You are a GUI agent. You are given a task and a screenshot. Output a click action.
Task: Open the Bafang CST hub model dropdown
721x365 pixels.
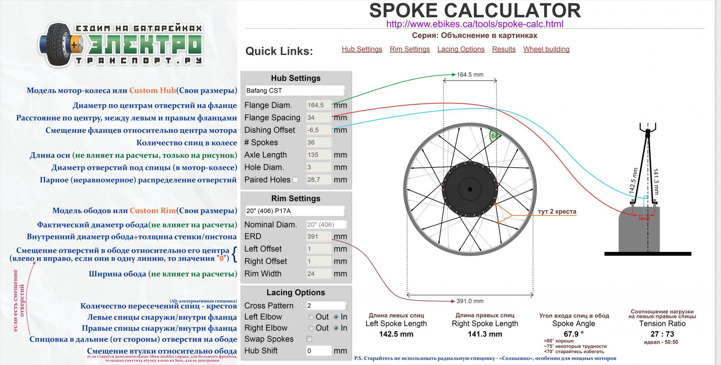click(x=296, y=91)
